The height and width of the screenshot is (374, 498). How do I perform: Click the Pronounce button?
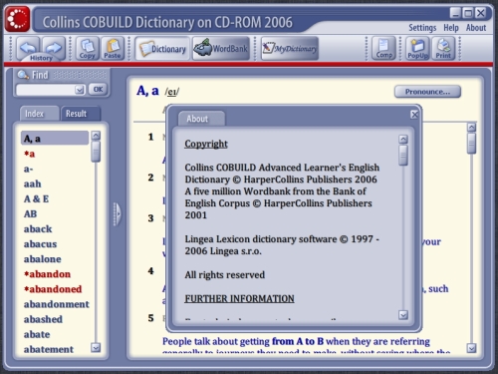[x=427, y=92]
